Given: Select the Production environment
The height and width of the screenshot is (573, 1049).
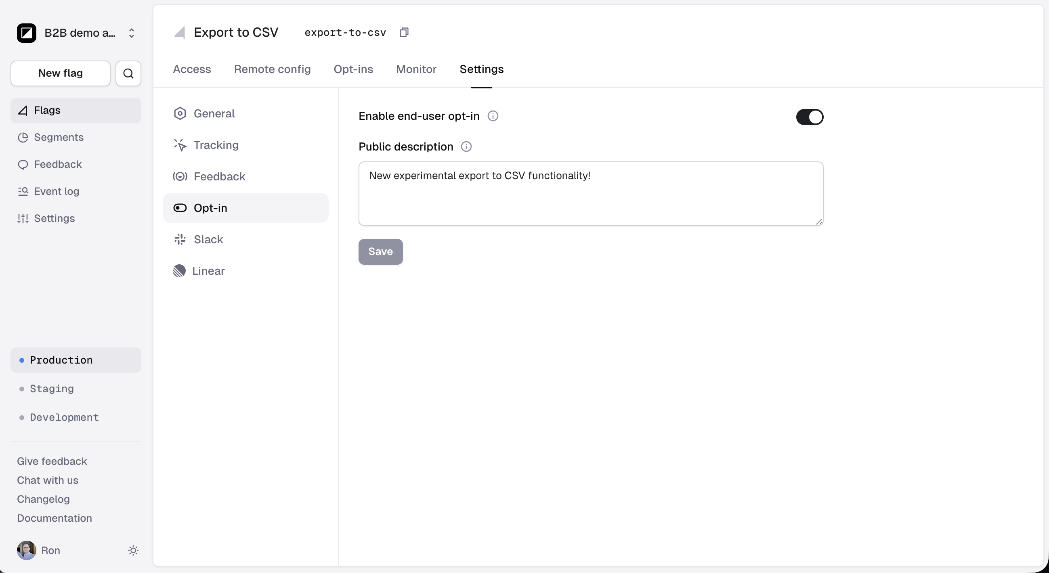Looking at the screenshot, I should tap(76, 360).
